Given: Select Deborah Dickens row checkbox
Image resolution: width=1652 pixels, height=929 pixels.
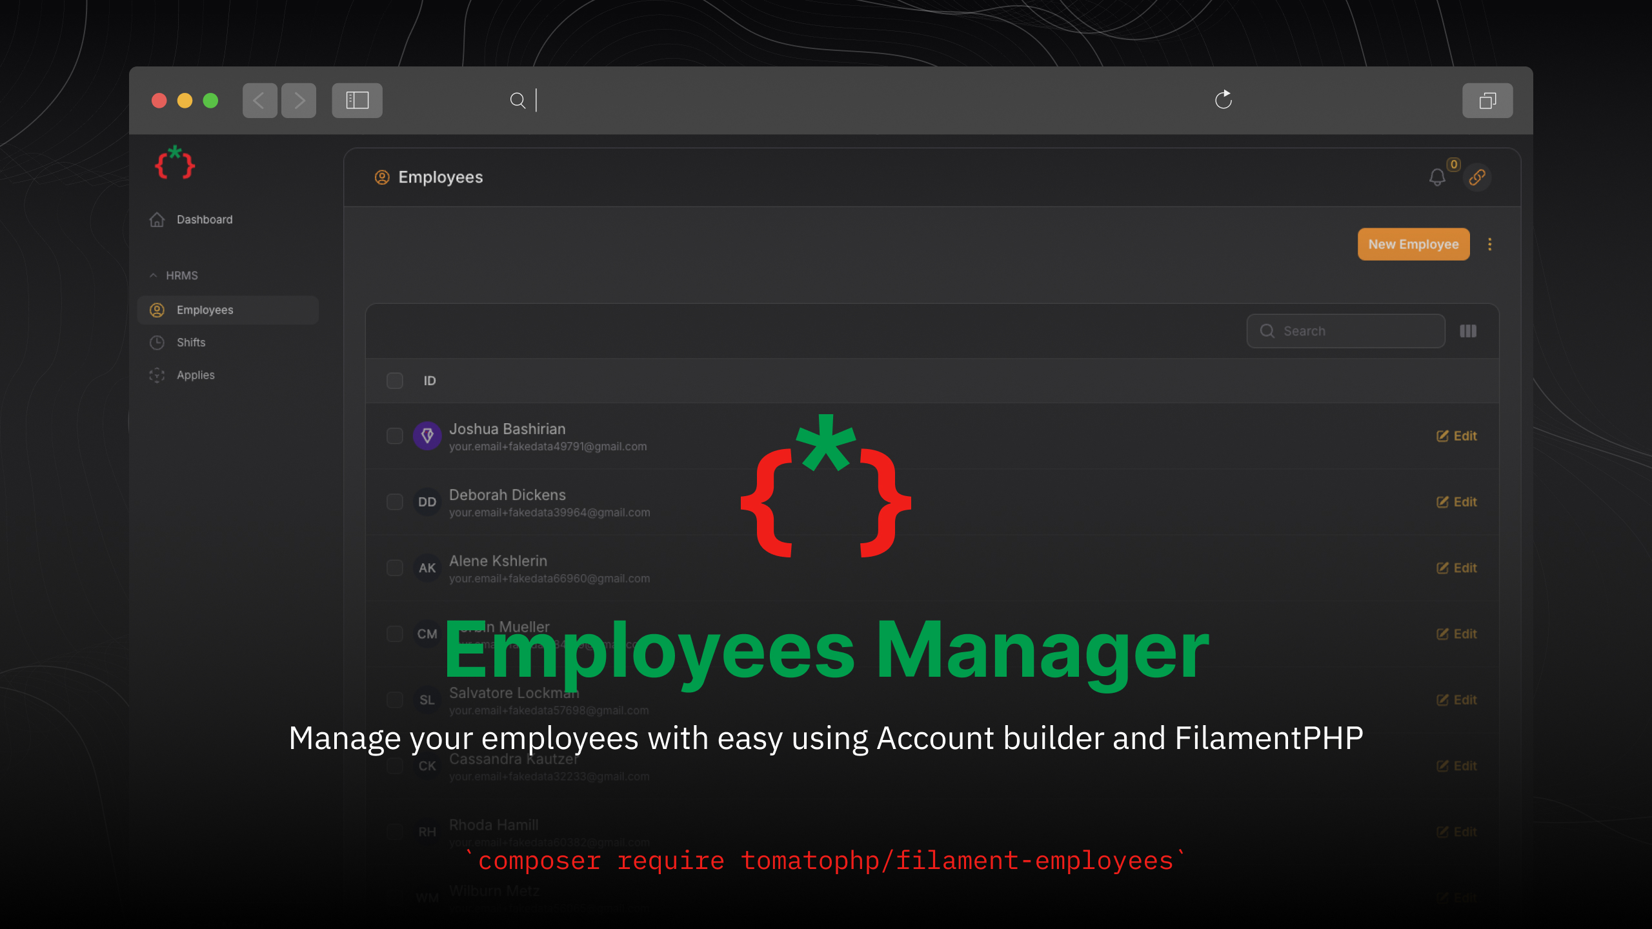Looking at the screenshot, I should 394,502.
